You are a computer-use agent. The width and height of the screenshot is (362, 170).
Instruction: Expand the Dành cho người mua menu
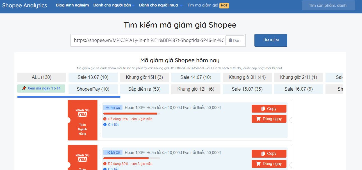pyautogui.click(x=161, y=5)
